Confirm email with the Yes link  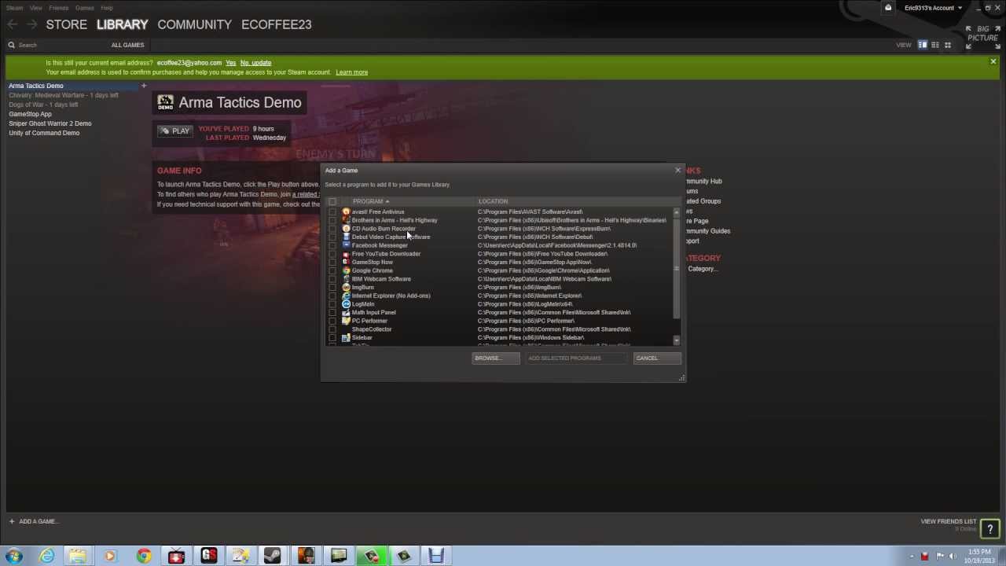click(x=230, y=63)
